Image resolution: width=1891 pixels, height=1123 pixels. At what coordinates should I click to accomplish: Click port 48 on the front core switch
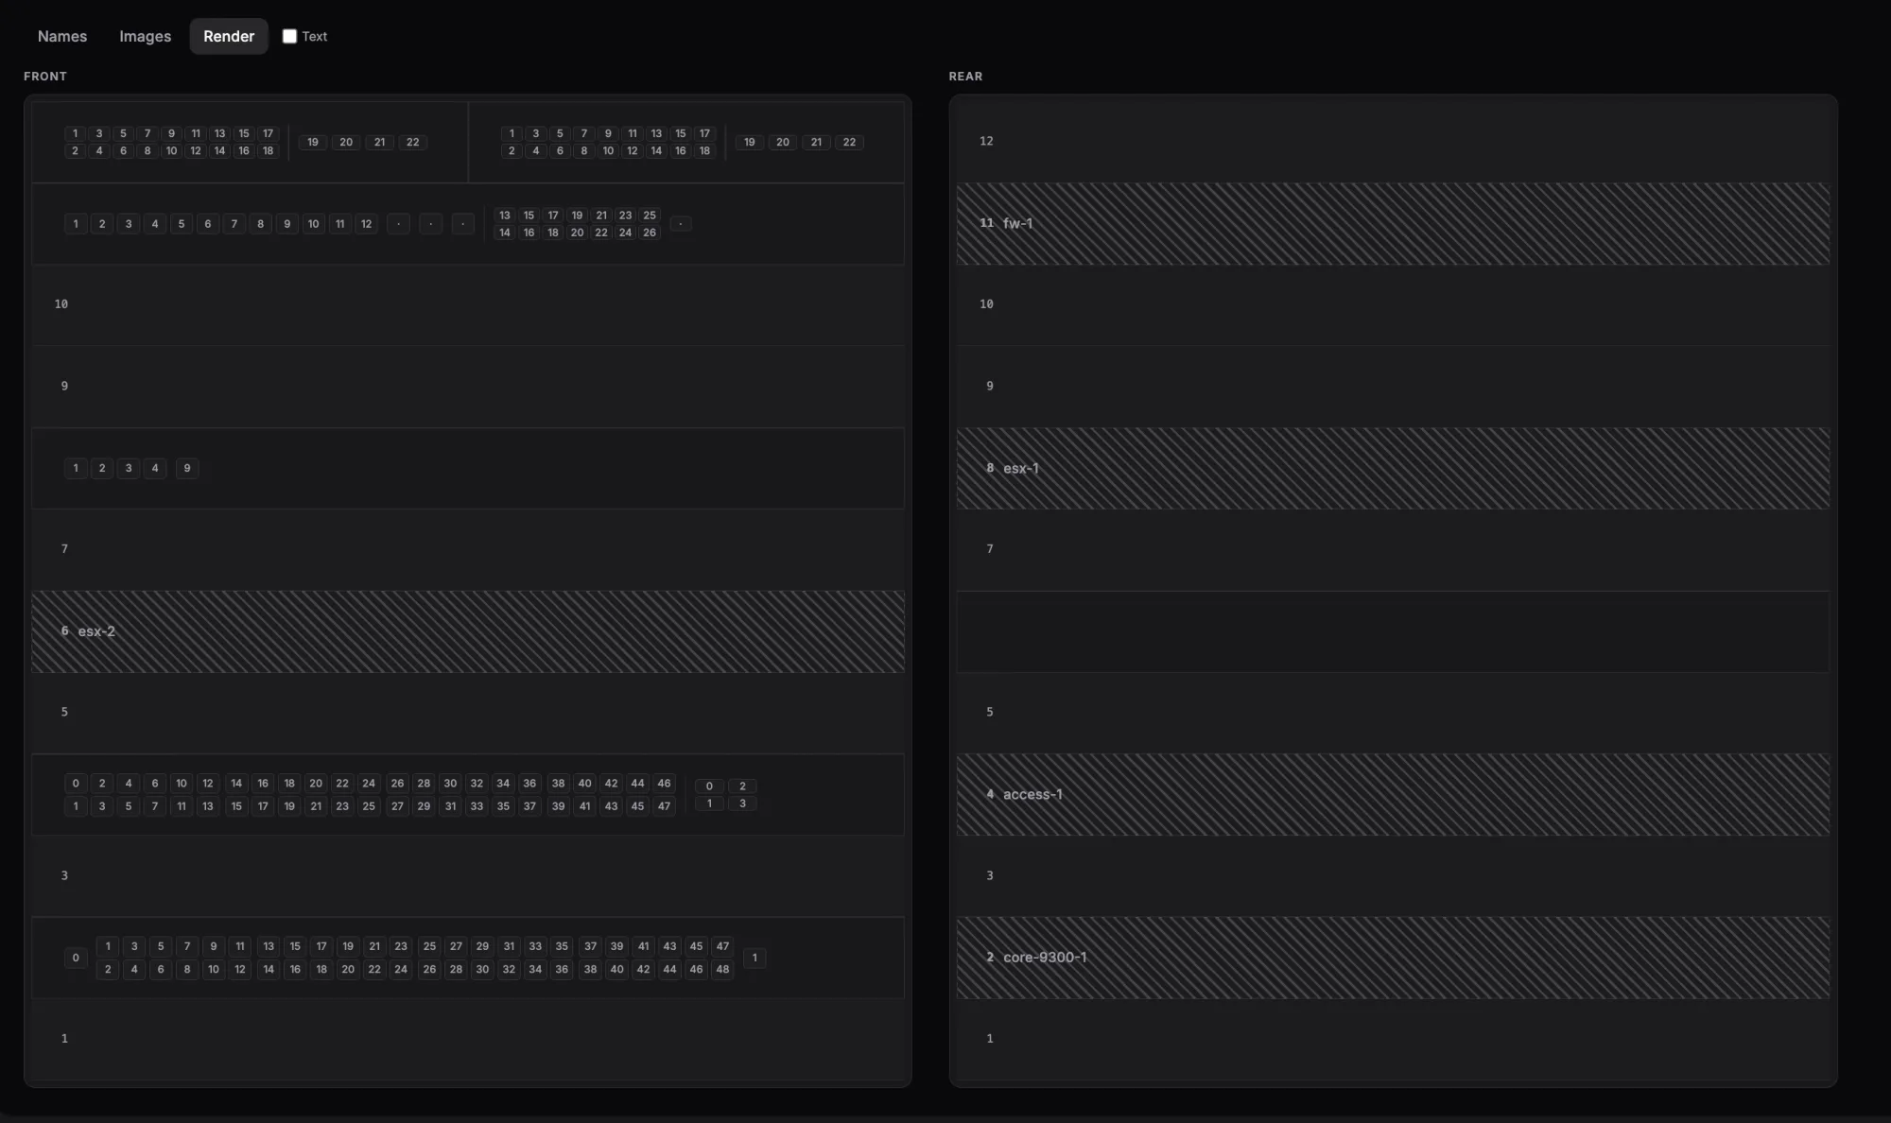click(x=722, y=969)
